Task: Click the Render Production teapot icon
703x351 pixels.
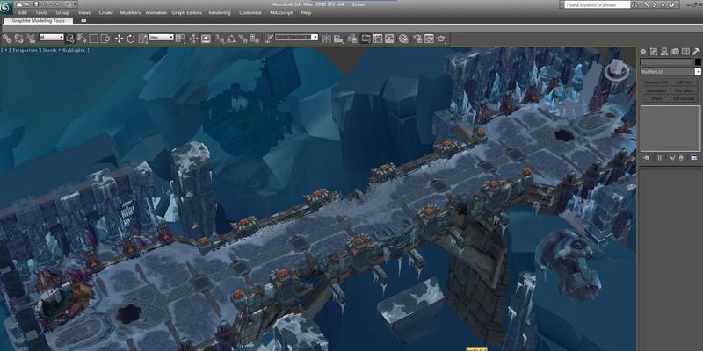Action: [x=441, y=39]
